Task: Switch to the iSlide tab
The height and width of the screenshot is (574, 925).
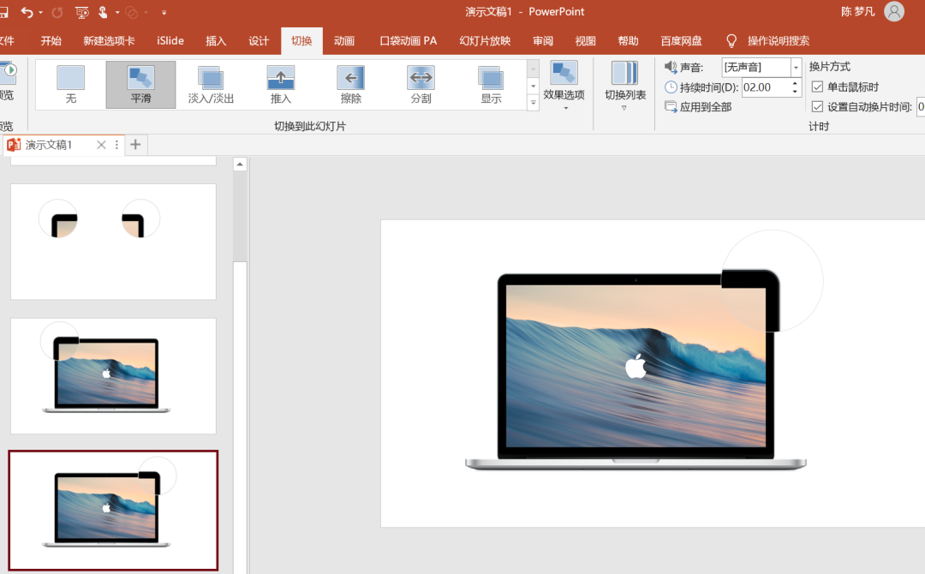Action: point(170,41)
